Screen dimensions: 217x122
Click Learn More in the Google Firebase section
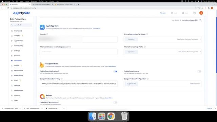click(112, 66)
